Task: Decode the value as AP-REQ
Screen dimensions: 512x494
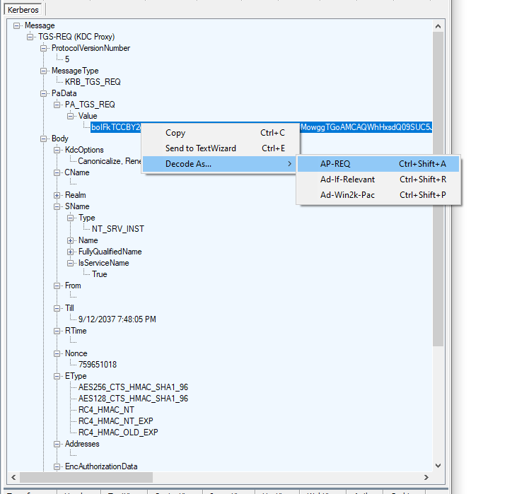Action: (335, 164)
